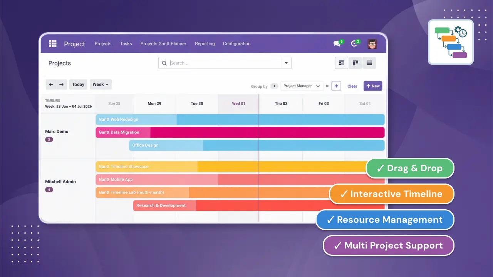Focus the Search input field
Image resolution: width=493 pixels, height=277 pixels.
(x=225, y=63)
